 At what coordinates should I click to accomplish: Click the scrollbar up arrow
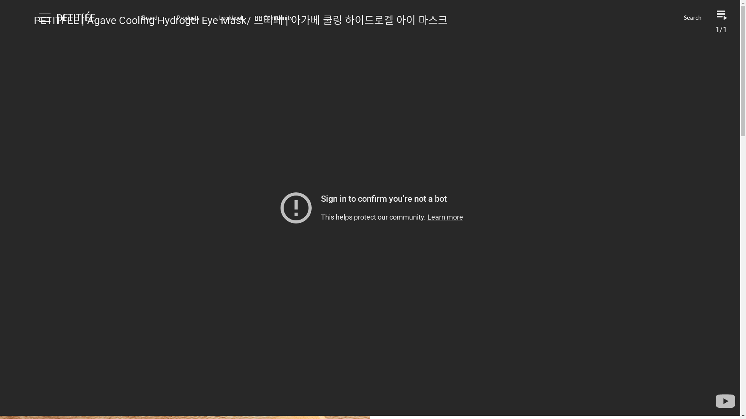[x=743, y=3]
